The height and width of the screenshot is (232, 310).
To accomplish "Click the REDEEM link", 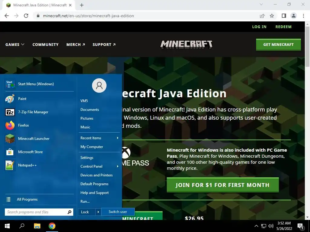I will (283, 27).
